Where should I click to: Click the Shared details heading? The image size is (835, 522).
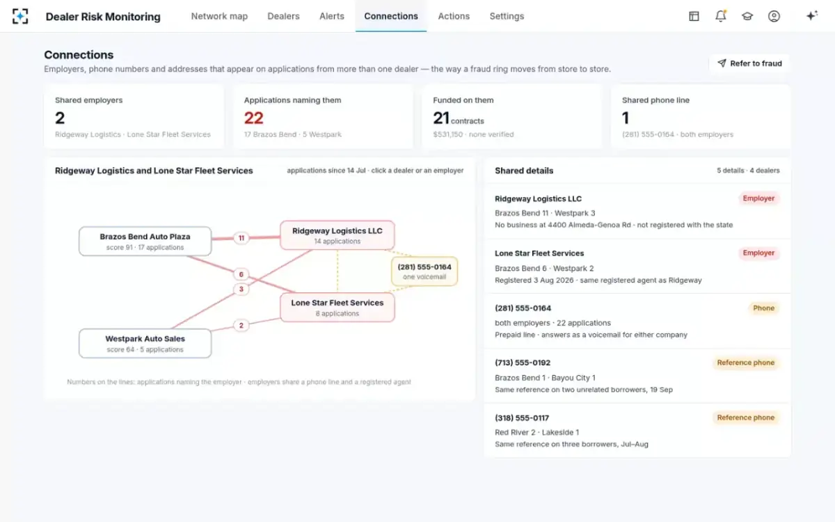524,171
